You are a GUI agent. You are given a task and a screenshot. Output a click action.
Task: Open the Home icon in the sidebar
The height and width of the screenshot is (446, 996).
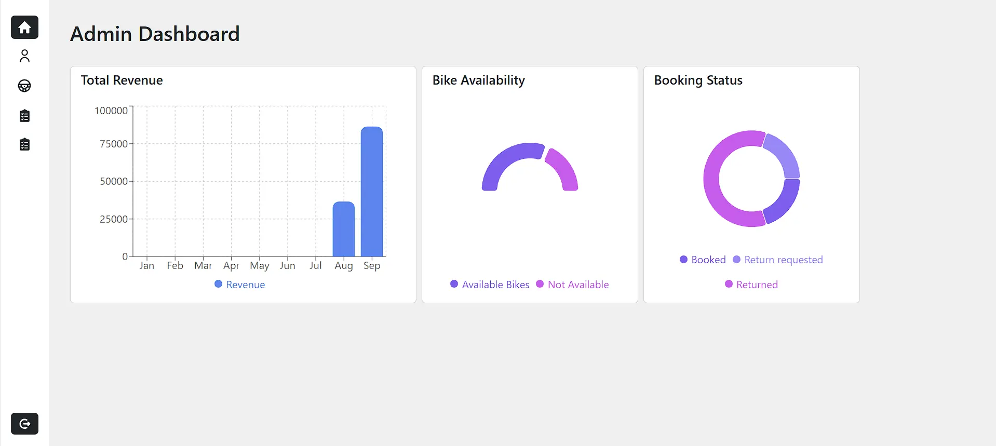24,28
